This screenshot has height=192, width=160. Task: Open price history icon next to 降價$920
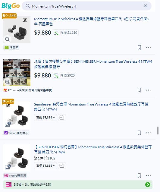pyautogui.click(x=56, y=75)
